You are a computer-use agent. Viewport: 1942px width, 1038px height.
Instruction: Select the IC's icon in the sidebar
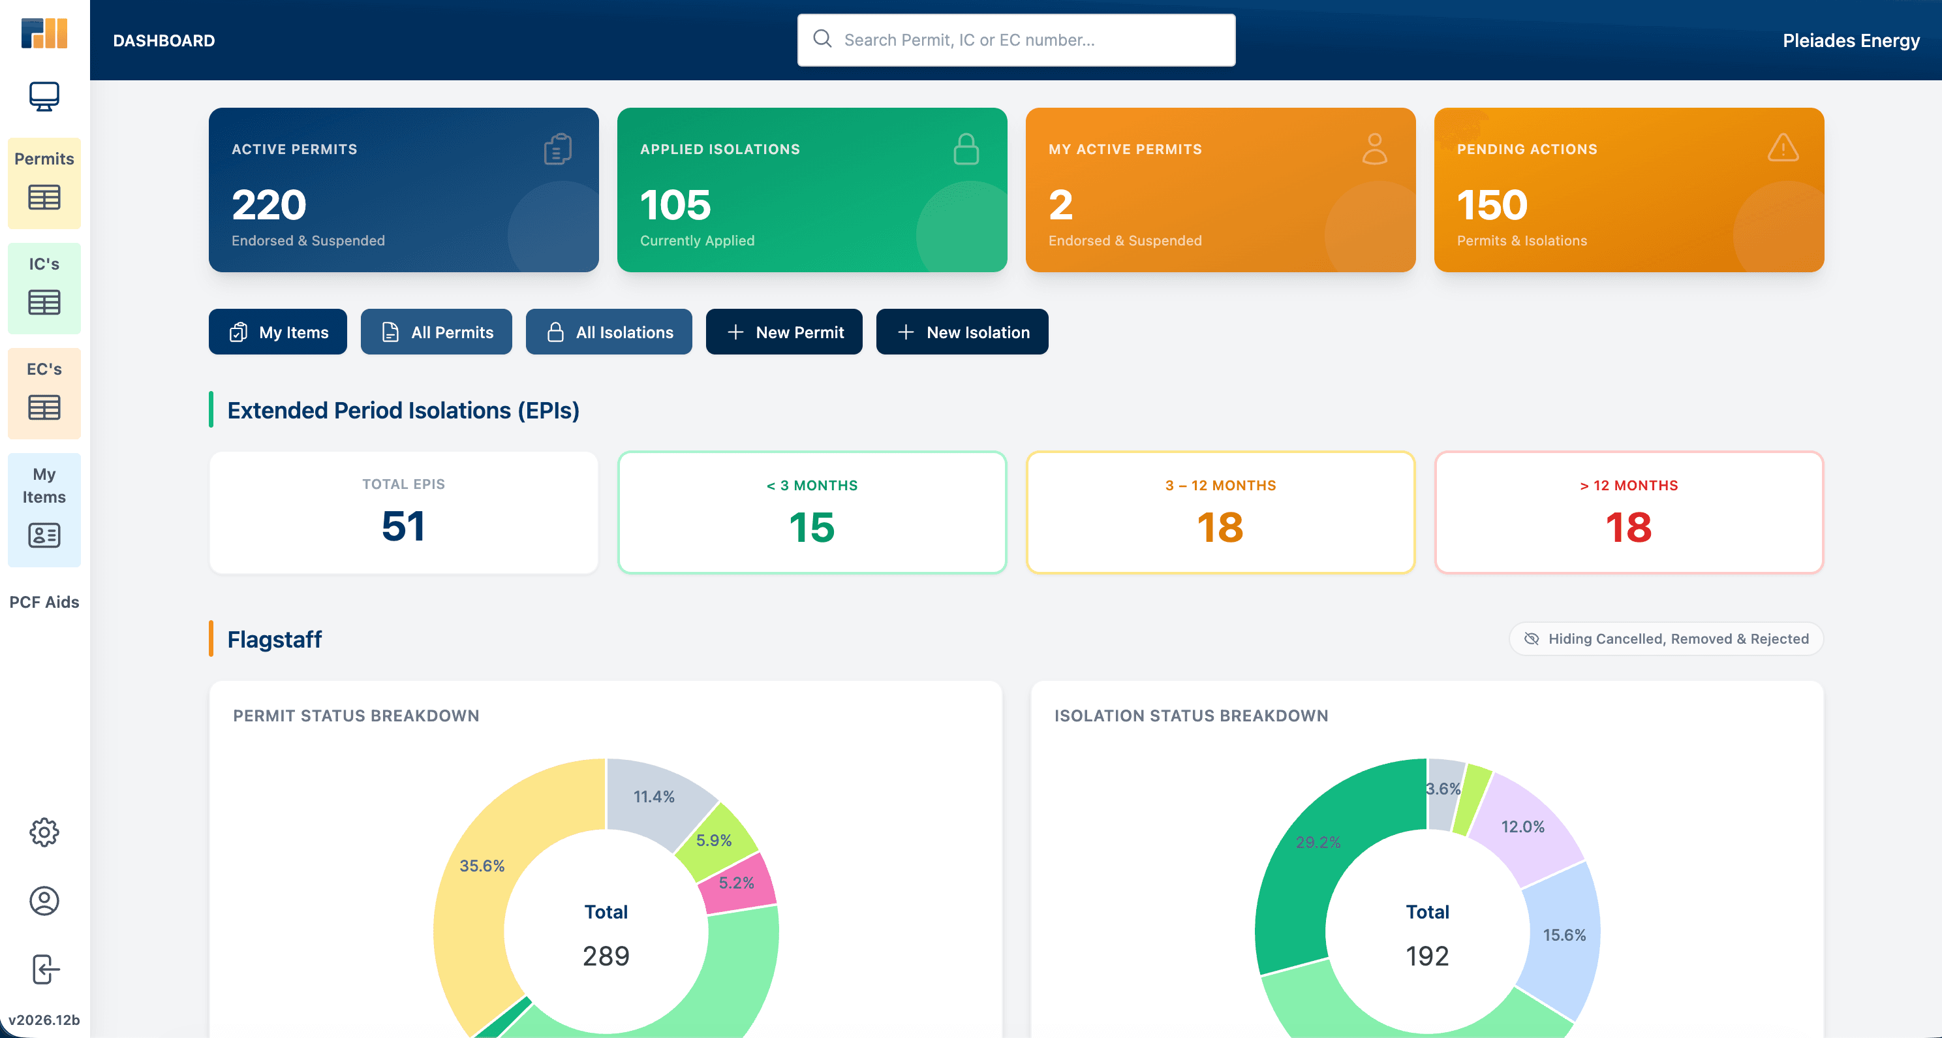pyautogui.click(x=44, y=302)
